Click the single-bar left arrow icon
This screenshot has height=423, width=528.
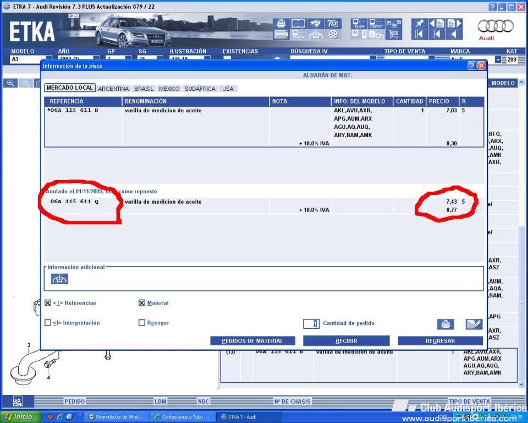[x=437, y=34]
